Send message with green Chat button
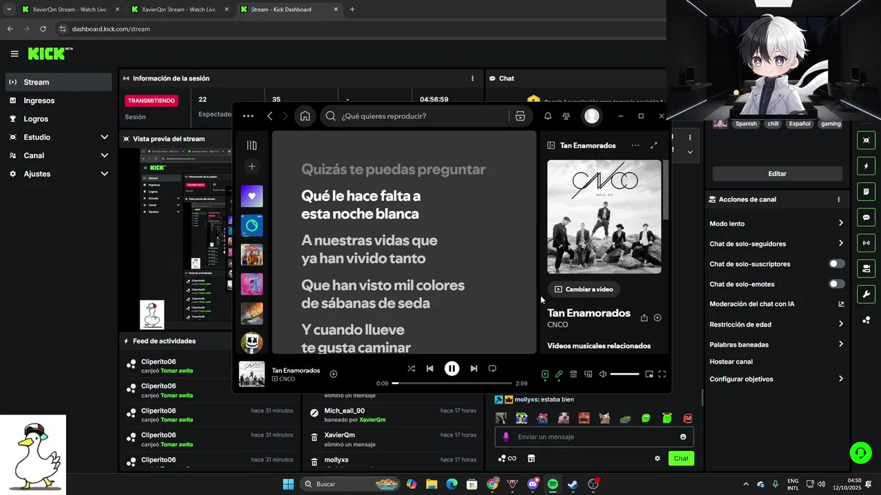 (681, 459)
